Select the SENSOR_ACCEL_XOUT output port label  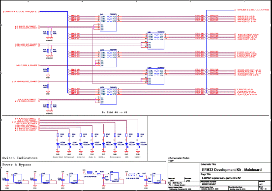249,70
